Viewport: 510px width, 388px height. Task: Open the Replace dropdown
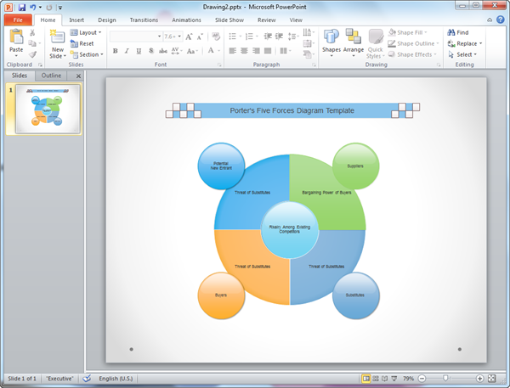point(467,43)
